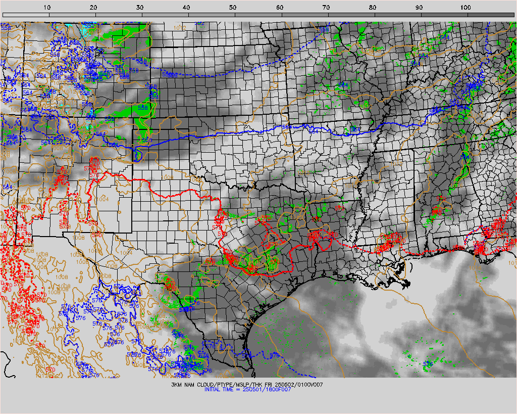Viewport: 517px width, 414px height.
Task: Pick the lightest gray segment before 10
Action: click(26, 15)
